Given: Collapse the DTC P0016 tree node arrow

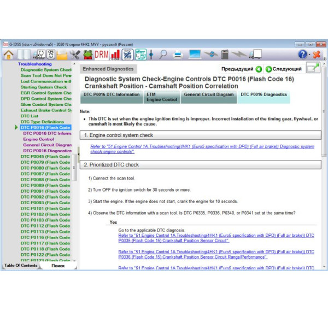Looking at the screenshot, I should 17,128.
